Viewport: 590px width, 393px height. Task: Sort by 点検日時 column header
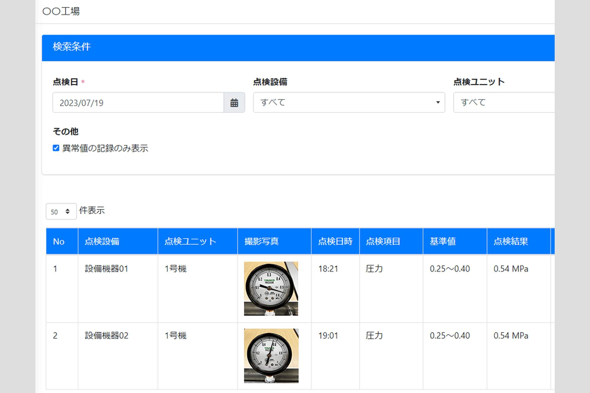coord(335,241)
